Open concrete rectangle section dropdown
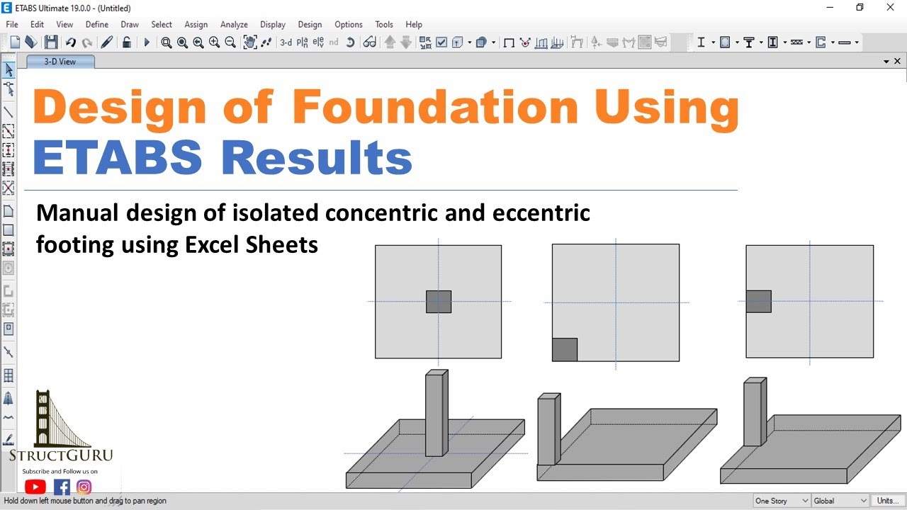The image size is (907, 510). (737, 42)
